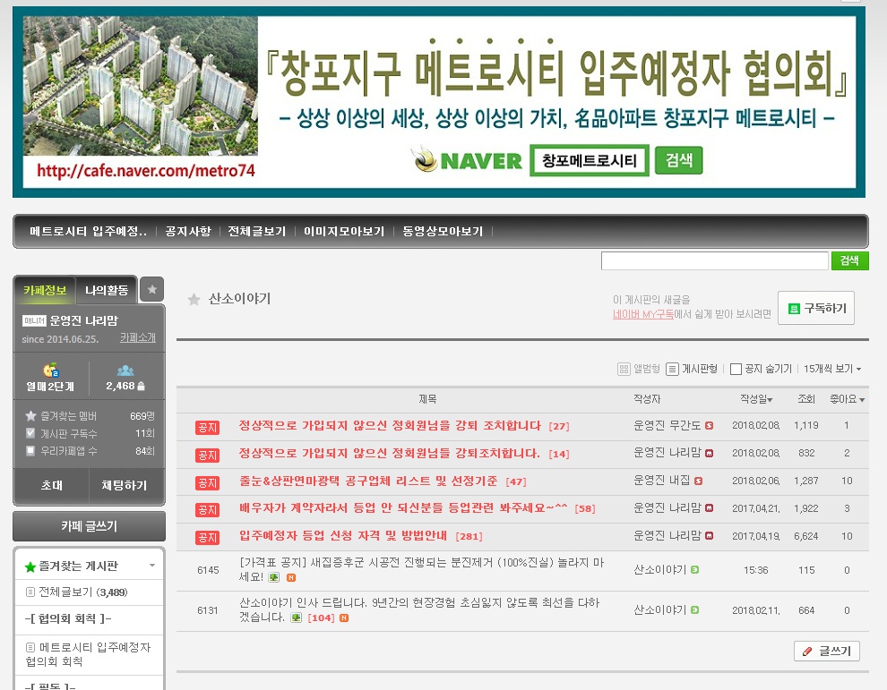Open comments [281] on 입주예정자 등업 notice
The image size is (887, 690).
click(469, 536)
